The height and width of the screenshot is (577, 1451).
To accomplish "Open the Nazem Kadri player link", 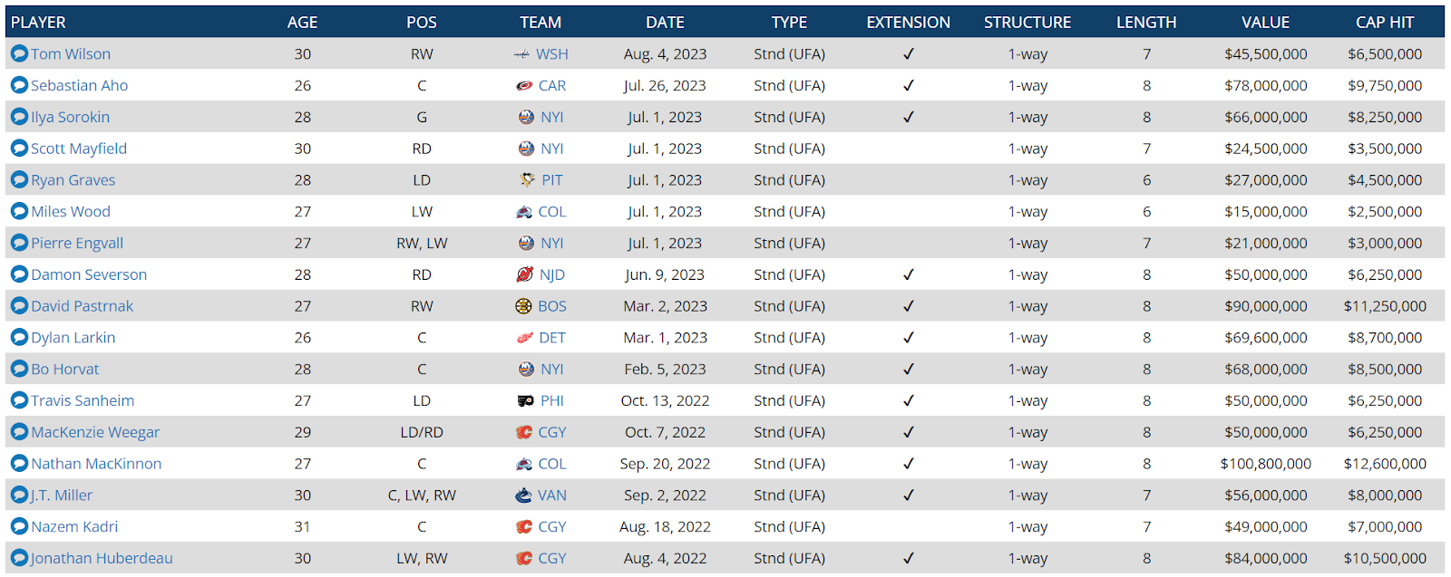I will point(74,526).
